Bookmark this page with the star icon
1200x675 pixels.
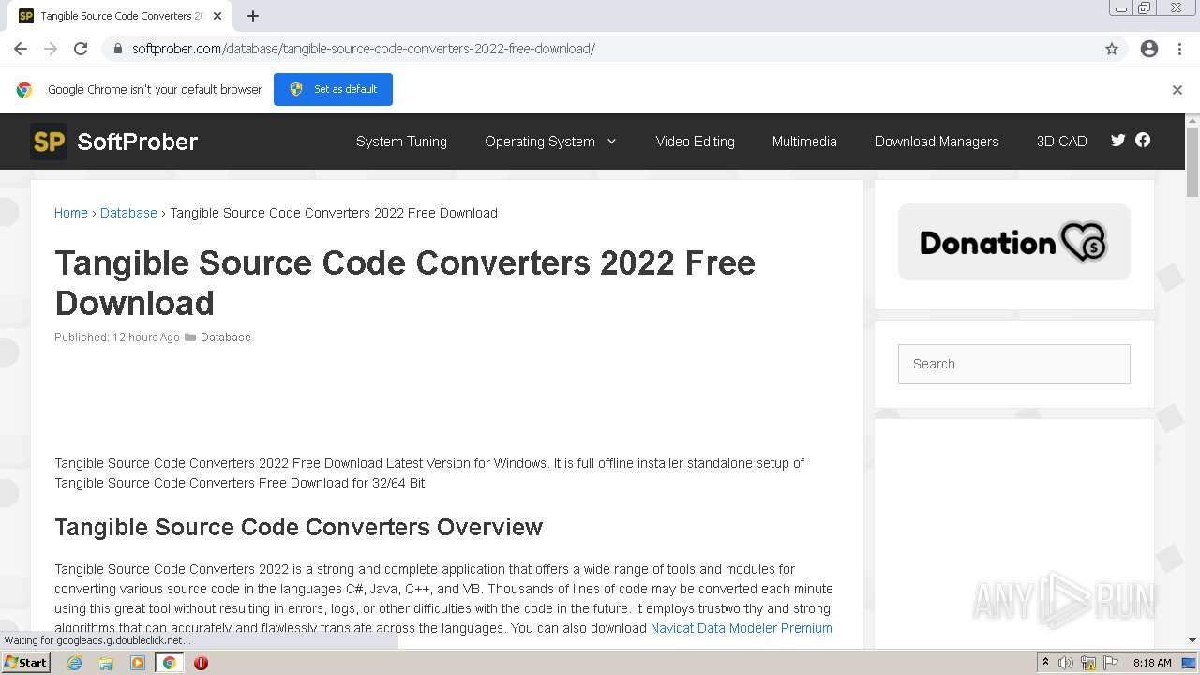(1112, 49)
